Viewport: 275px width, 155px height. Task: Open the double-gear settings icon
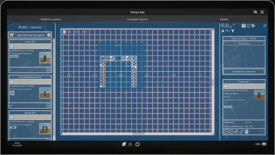pyautogui.click(x=253, y=26)
